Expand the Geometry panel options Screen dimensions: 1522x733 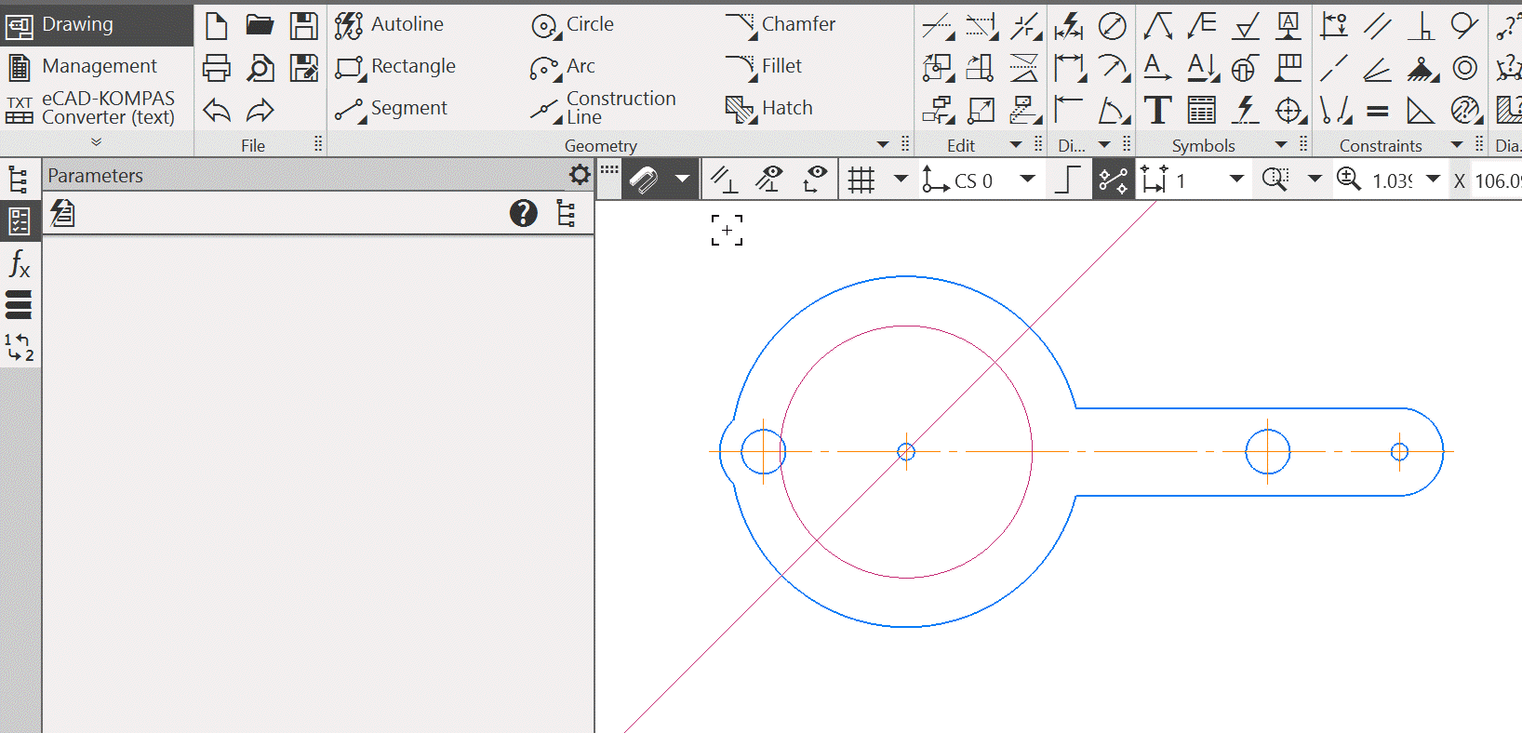click(x=883, y=145)
